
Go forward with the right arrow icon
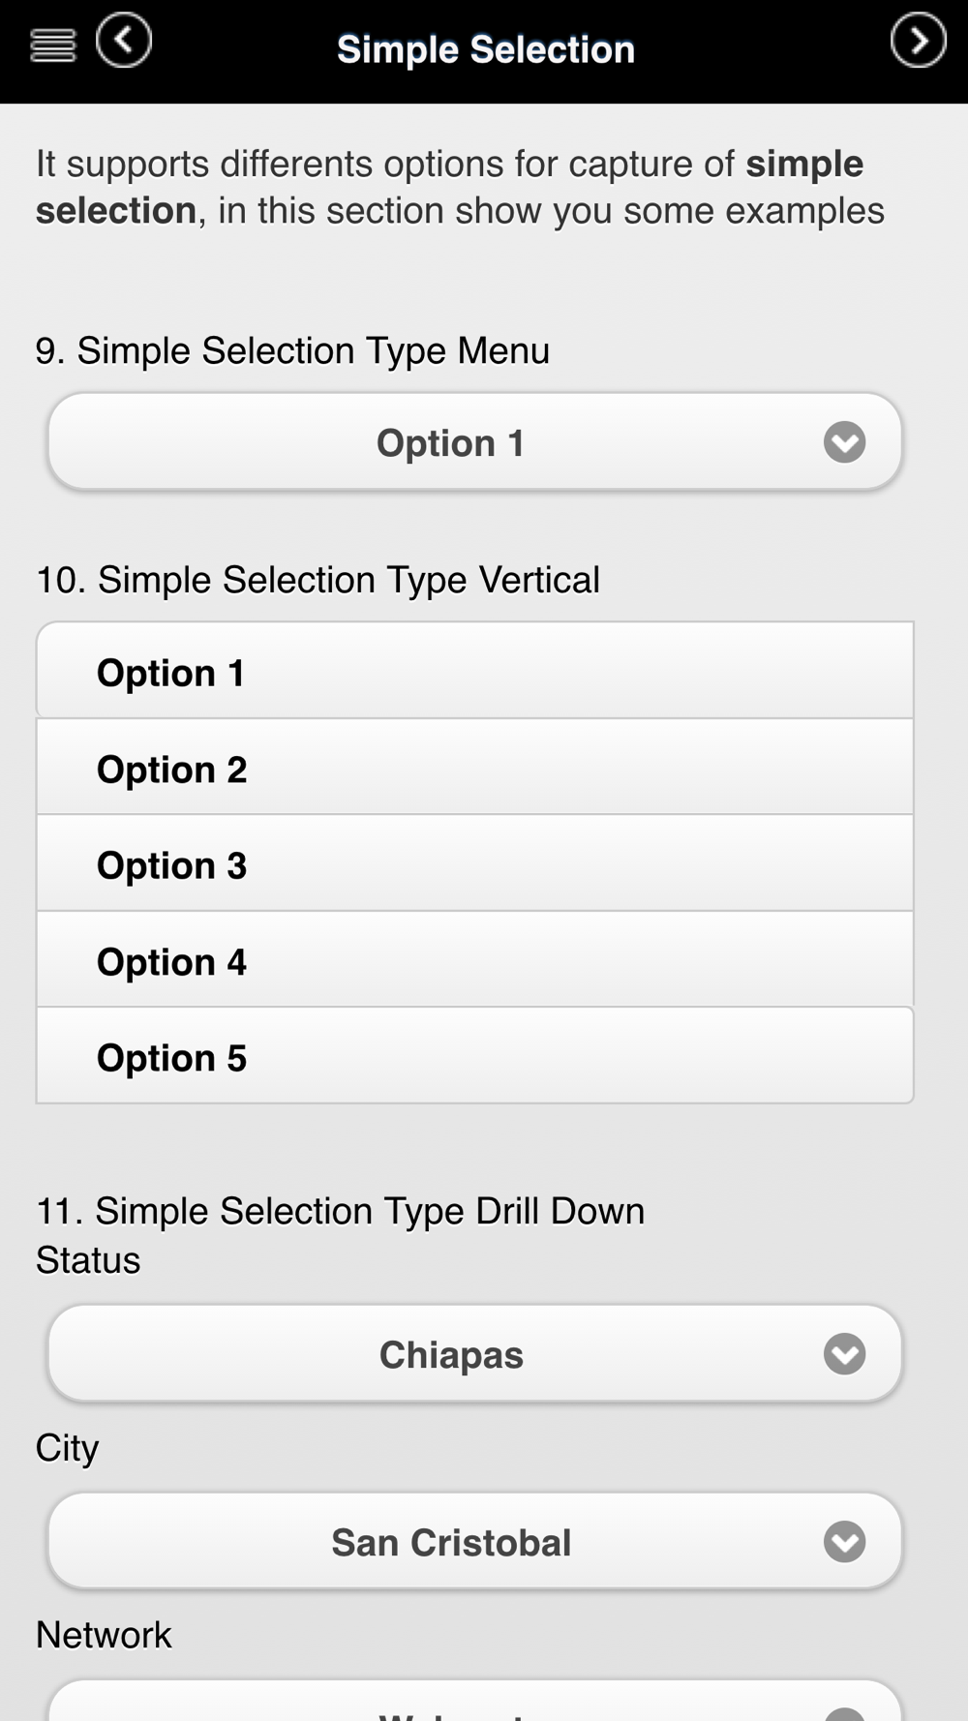(918, 41)
